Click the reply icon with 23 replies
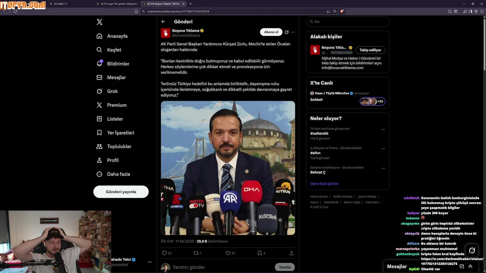486x273 pixels. tap(164, 253)
